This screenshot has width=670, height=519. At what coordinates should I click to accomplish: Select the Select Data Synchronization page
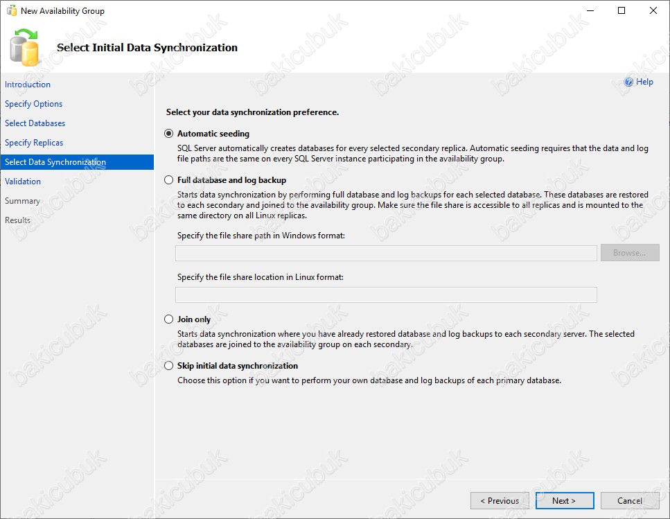point(77,162)
